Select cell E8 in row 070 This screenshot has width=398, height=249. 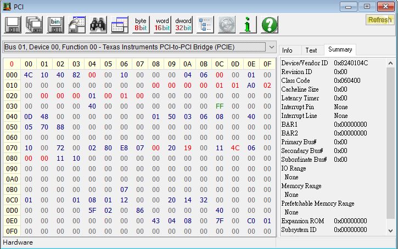tap(124, 148)
